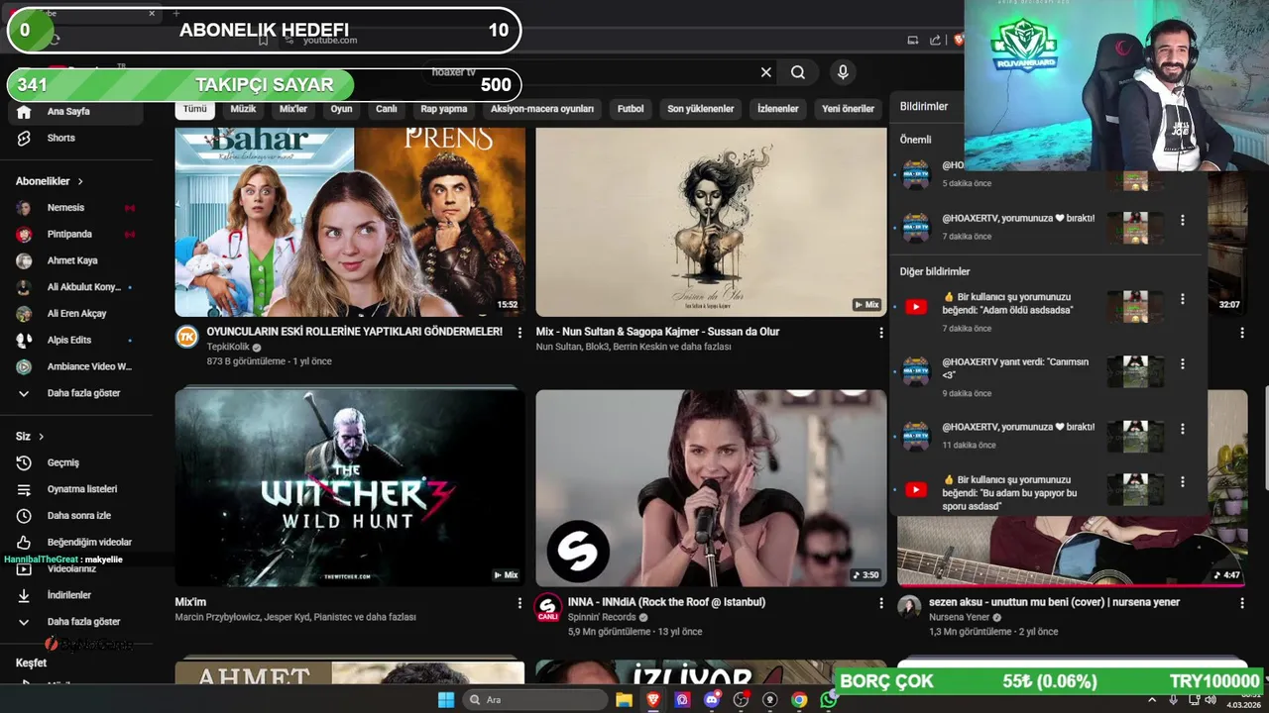
Task: Open File Explorer from taskbar
Action: tap(624, 700)
